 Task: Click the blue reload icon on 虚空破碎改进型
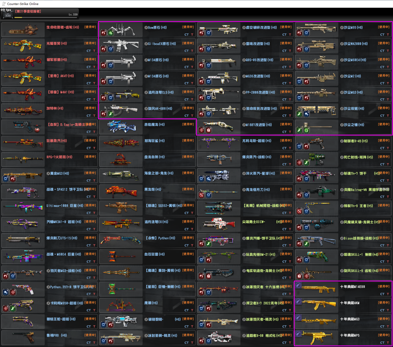[x=209, y=33]
